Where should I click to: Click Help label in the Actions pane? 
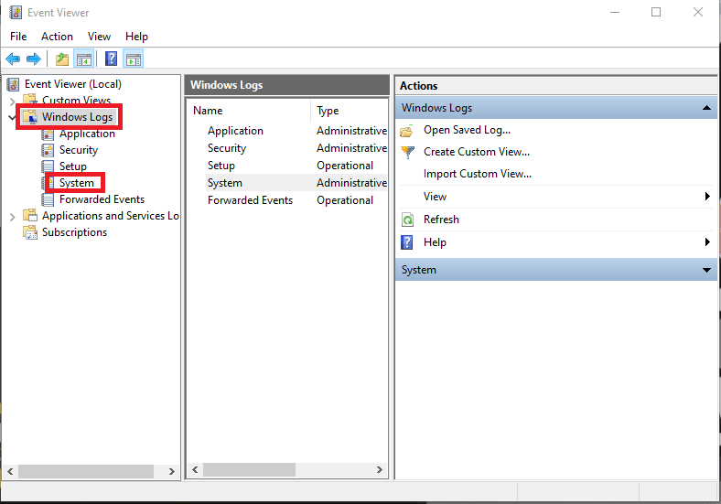coord(435,242)
